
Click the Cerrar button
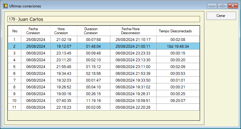[221, 16]
